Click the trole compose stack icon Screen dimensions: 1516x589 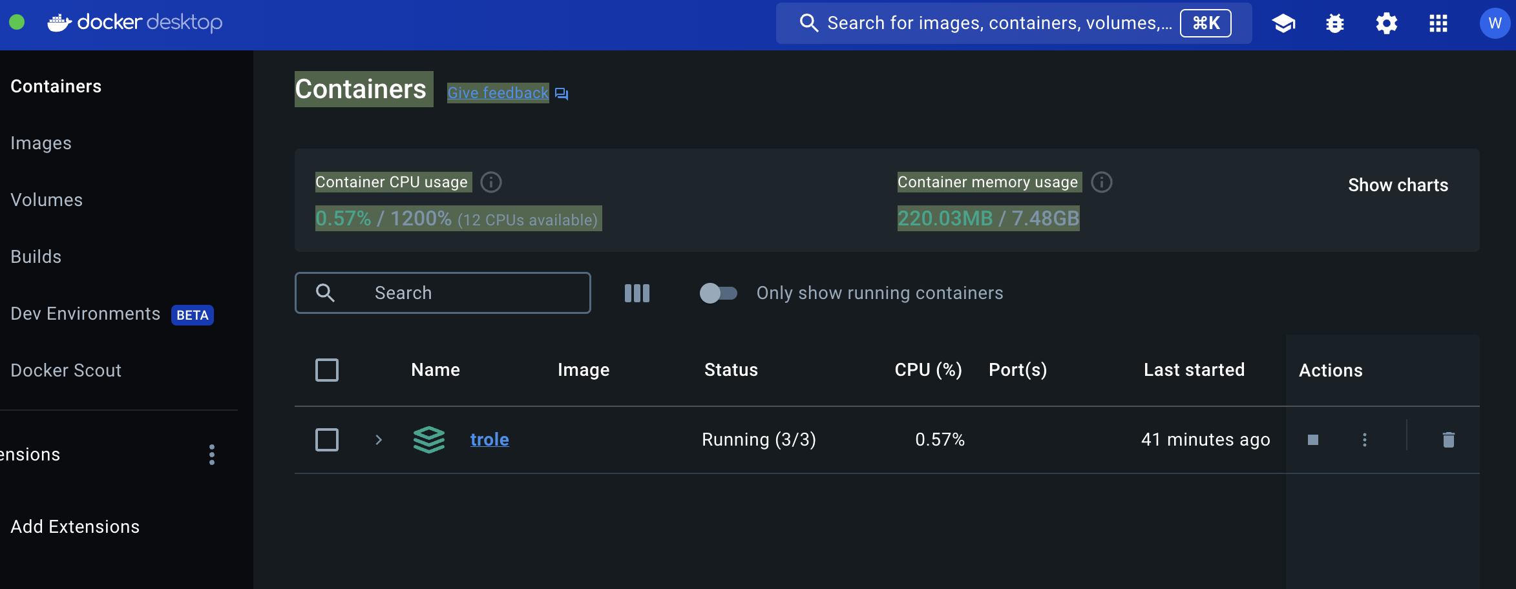(429, 440)
